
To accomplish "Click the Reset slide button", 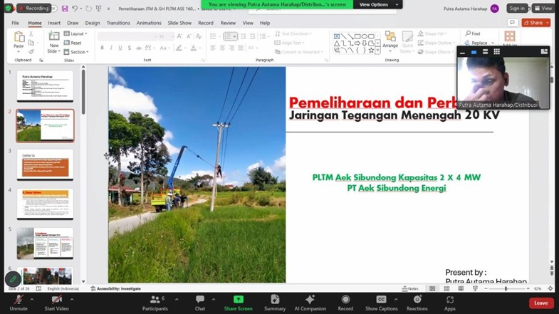I will tap(73, 43).
